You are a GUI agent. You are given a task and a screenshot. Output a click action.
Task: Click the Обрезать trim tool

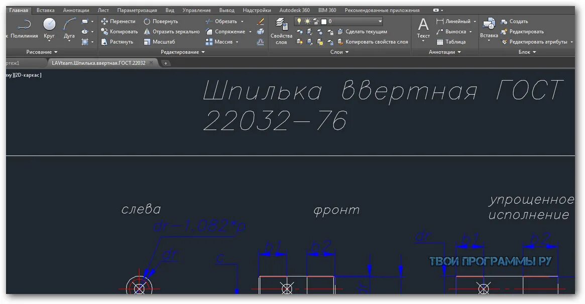click(x=221, y=22)
